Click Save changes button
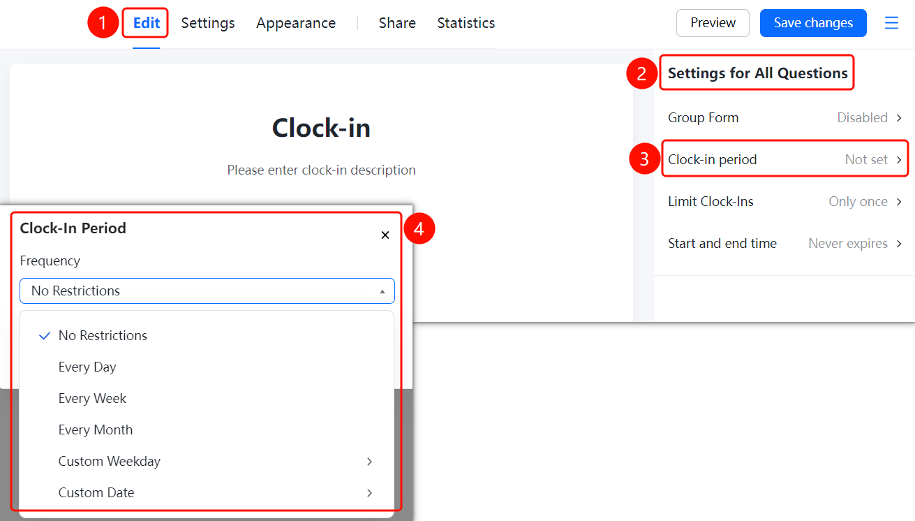Image resolution: width=915 pixels, height=521 pixels. (x=813, y=23)
